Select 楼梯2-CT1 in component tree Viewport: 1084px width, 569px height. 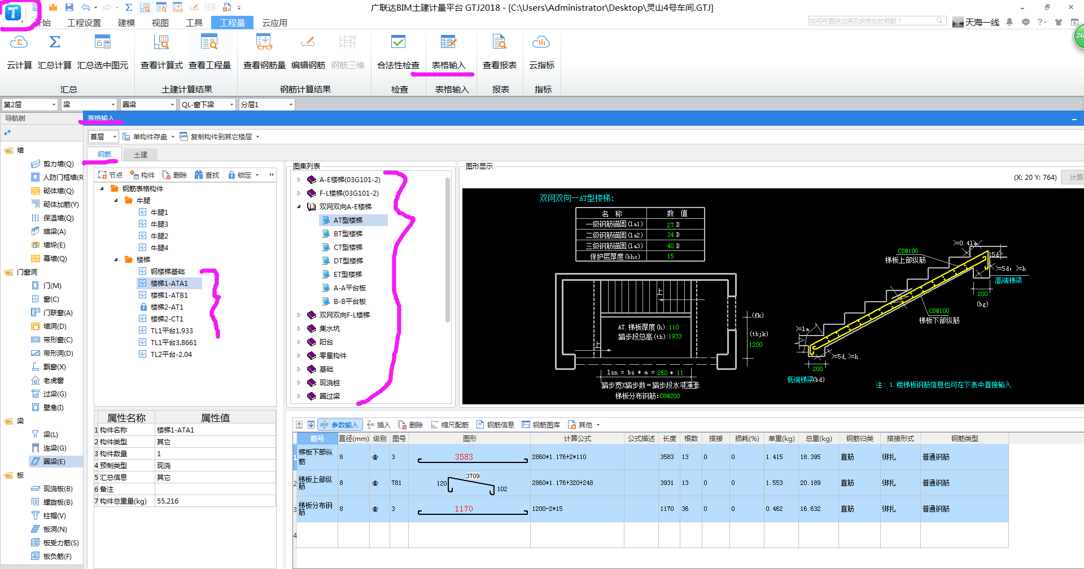pos(167,319)
